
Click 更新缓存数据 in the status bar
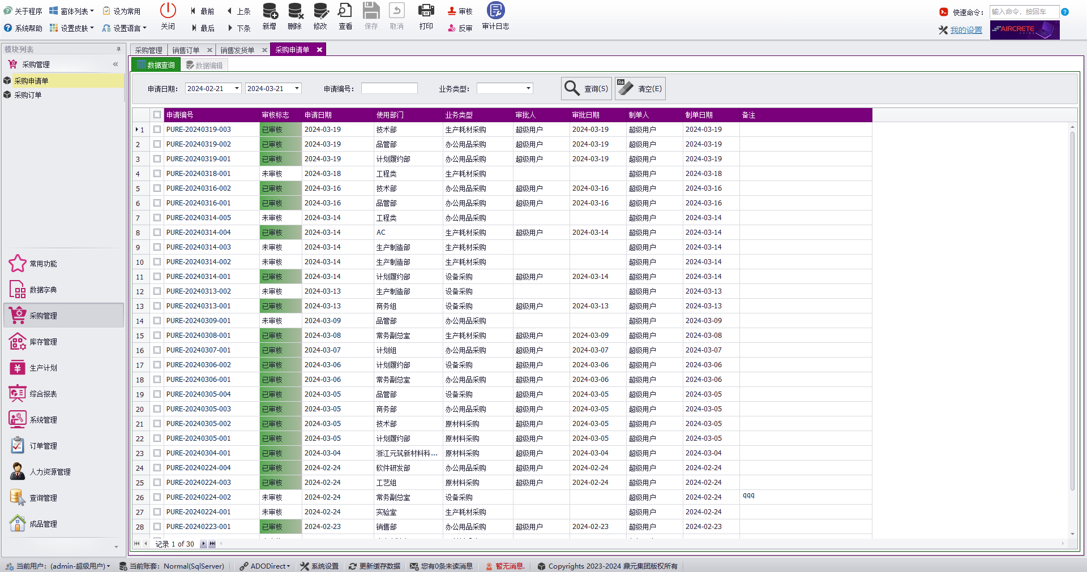tap(375, 566)
